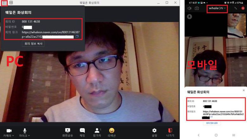Tap the 회의 정보 공유 button on mobile
This screenshot has height=139, width=247.
[x=212, y=123]
